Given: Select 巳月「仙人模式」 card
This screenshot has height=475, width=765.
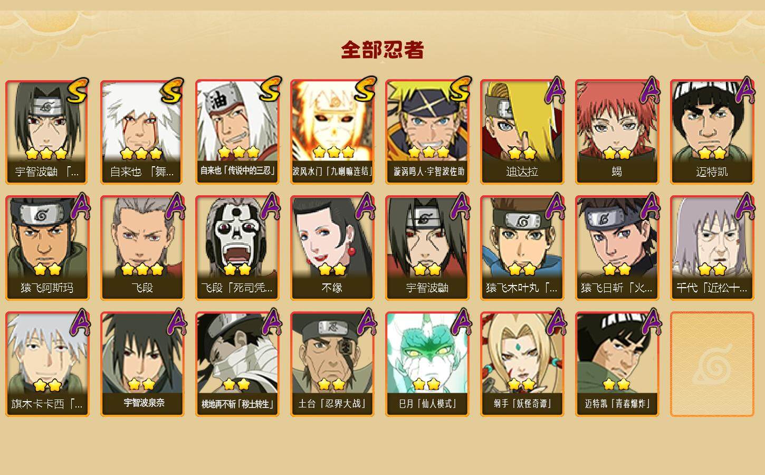Looking at the screenshot, I should (427, 364).
